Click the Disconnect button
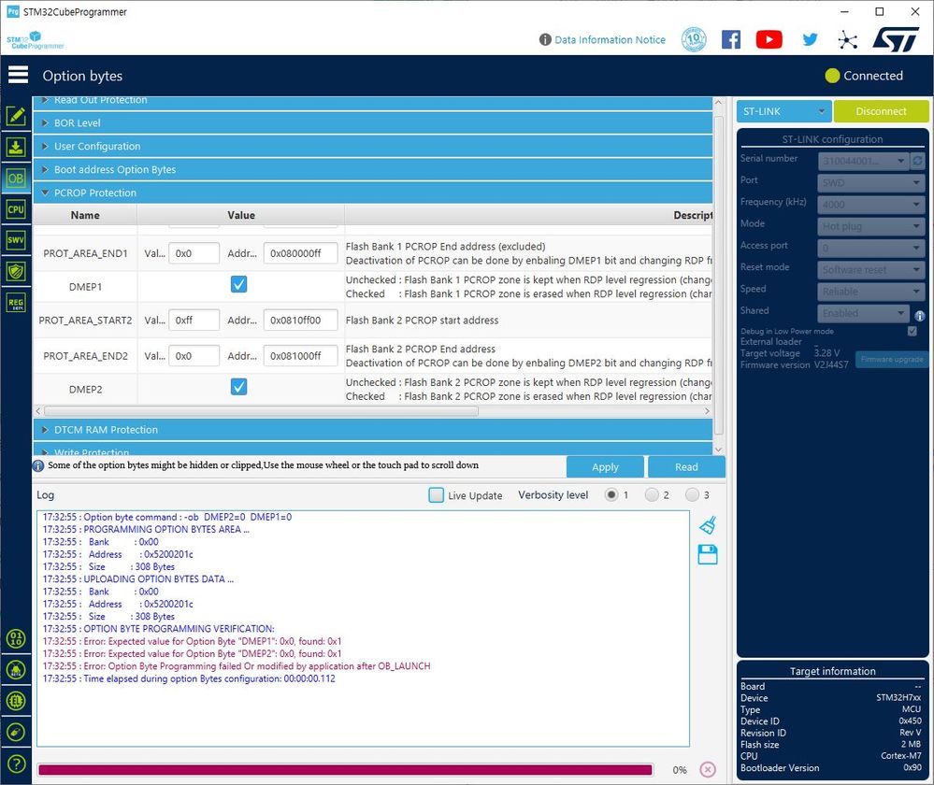The height and width of the screenshot is (785, 934). tap(881, 111)
